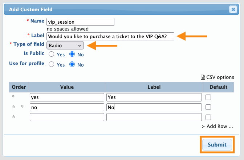Select Yes for Is Public

pyautogui.click(x=52, y=54)
